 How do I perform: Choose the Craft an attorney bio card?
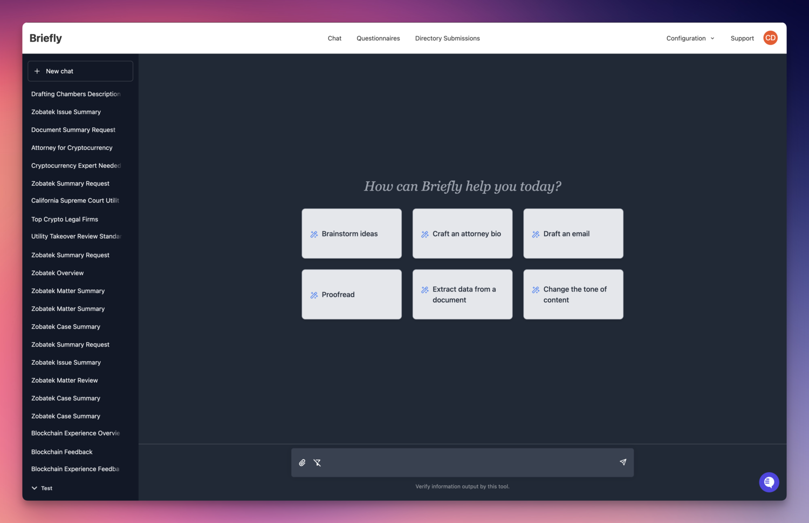(x=462, y=234)
